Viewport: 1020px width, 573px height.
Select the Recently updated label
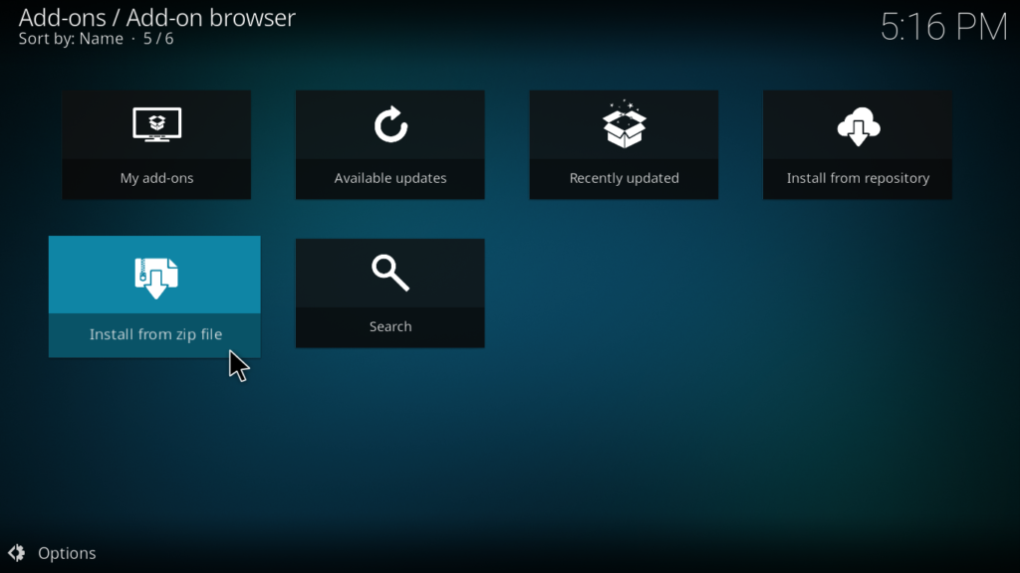coord(624,178)
